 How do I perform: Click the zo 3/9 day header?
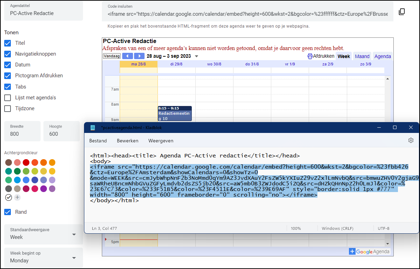pyautogui.click(x=365, y=64)
